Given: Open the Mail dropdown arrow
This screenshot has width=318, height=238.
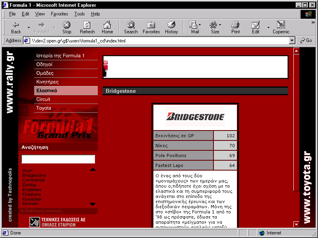Looking at the screenshot, I should tap(200, 25).
